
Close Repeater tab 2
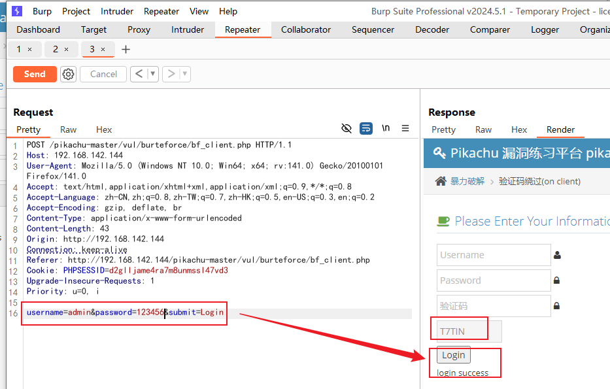coord(67,50)
